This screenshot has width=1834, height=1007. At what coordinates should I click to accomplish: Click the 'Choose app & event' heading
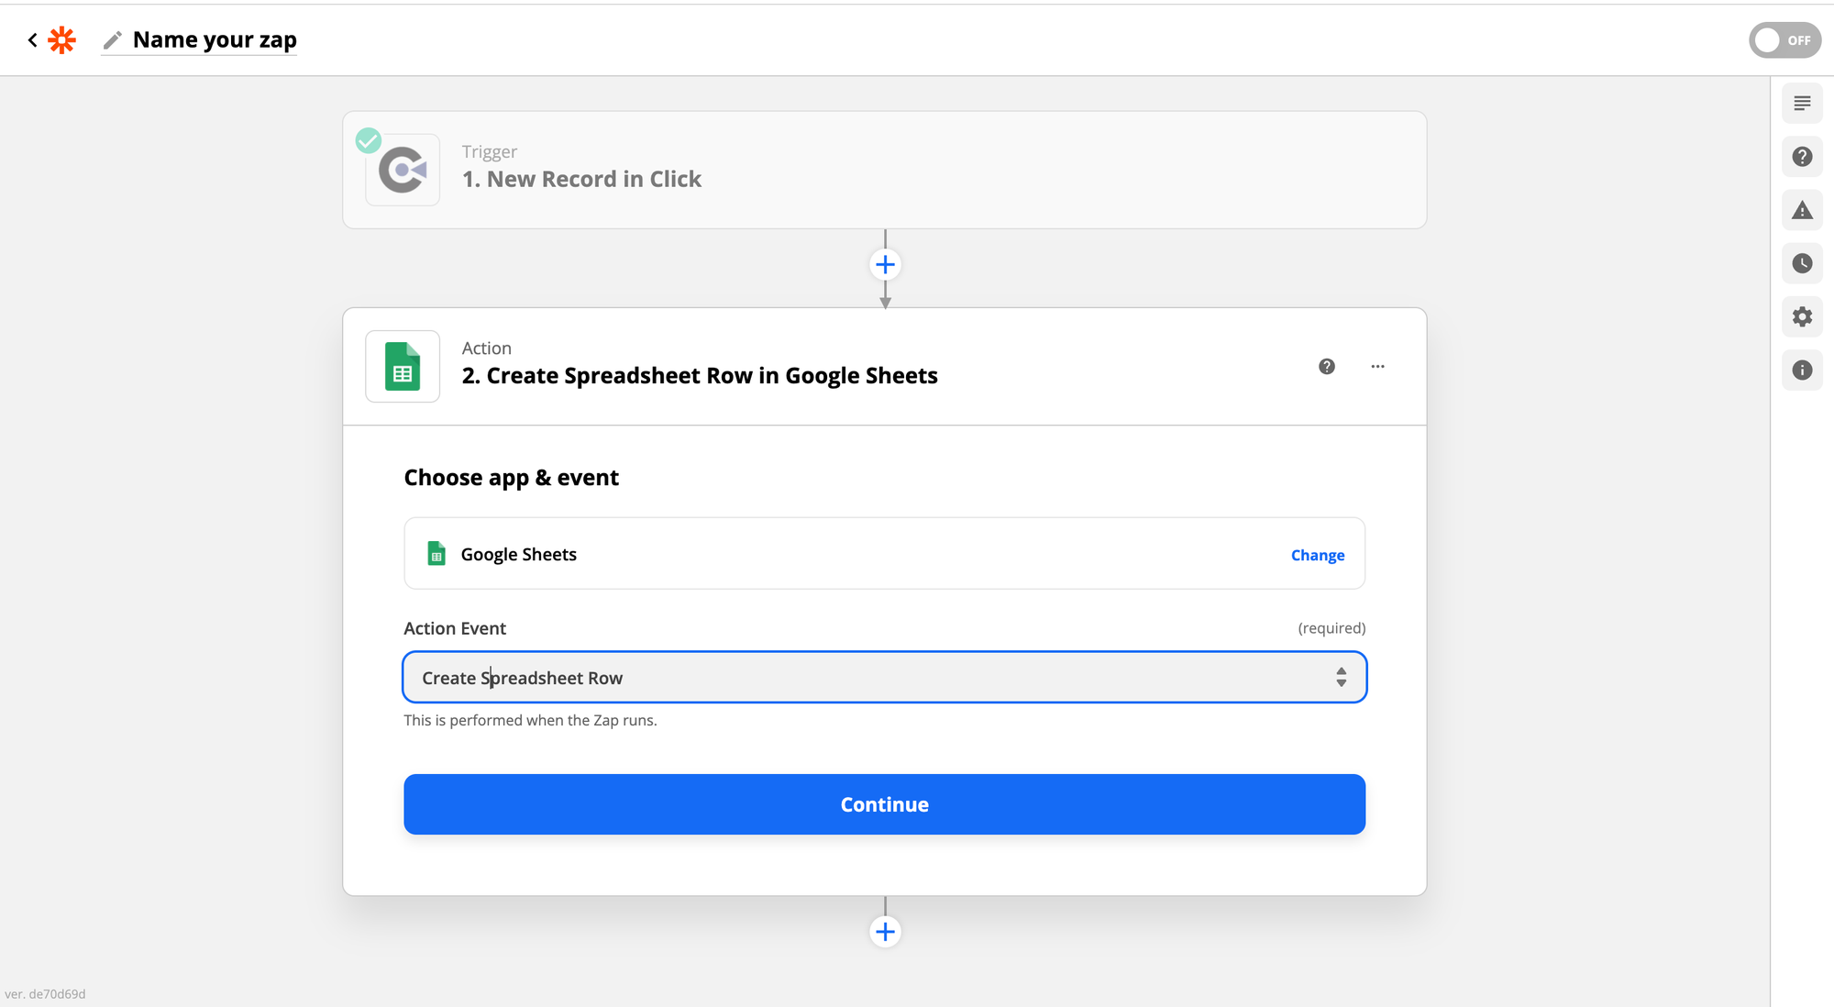511,478
